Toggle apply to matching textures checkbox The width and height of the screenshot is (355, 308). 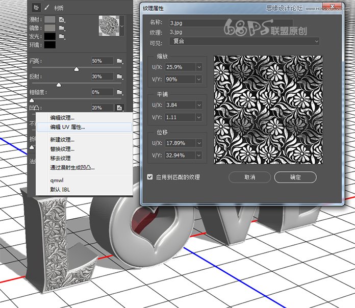point(149,177)
